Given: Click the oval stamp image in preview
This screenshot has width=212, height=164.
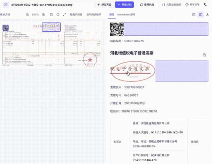Looking at the screenshot, I should click(132, 71).
